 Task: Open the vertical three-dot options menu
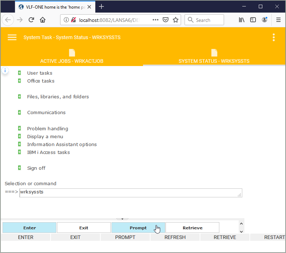(273, 37)
